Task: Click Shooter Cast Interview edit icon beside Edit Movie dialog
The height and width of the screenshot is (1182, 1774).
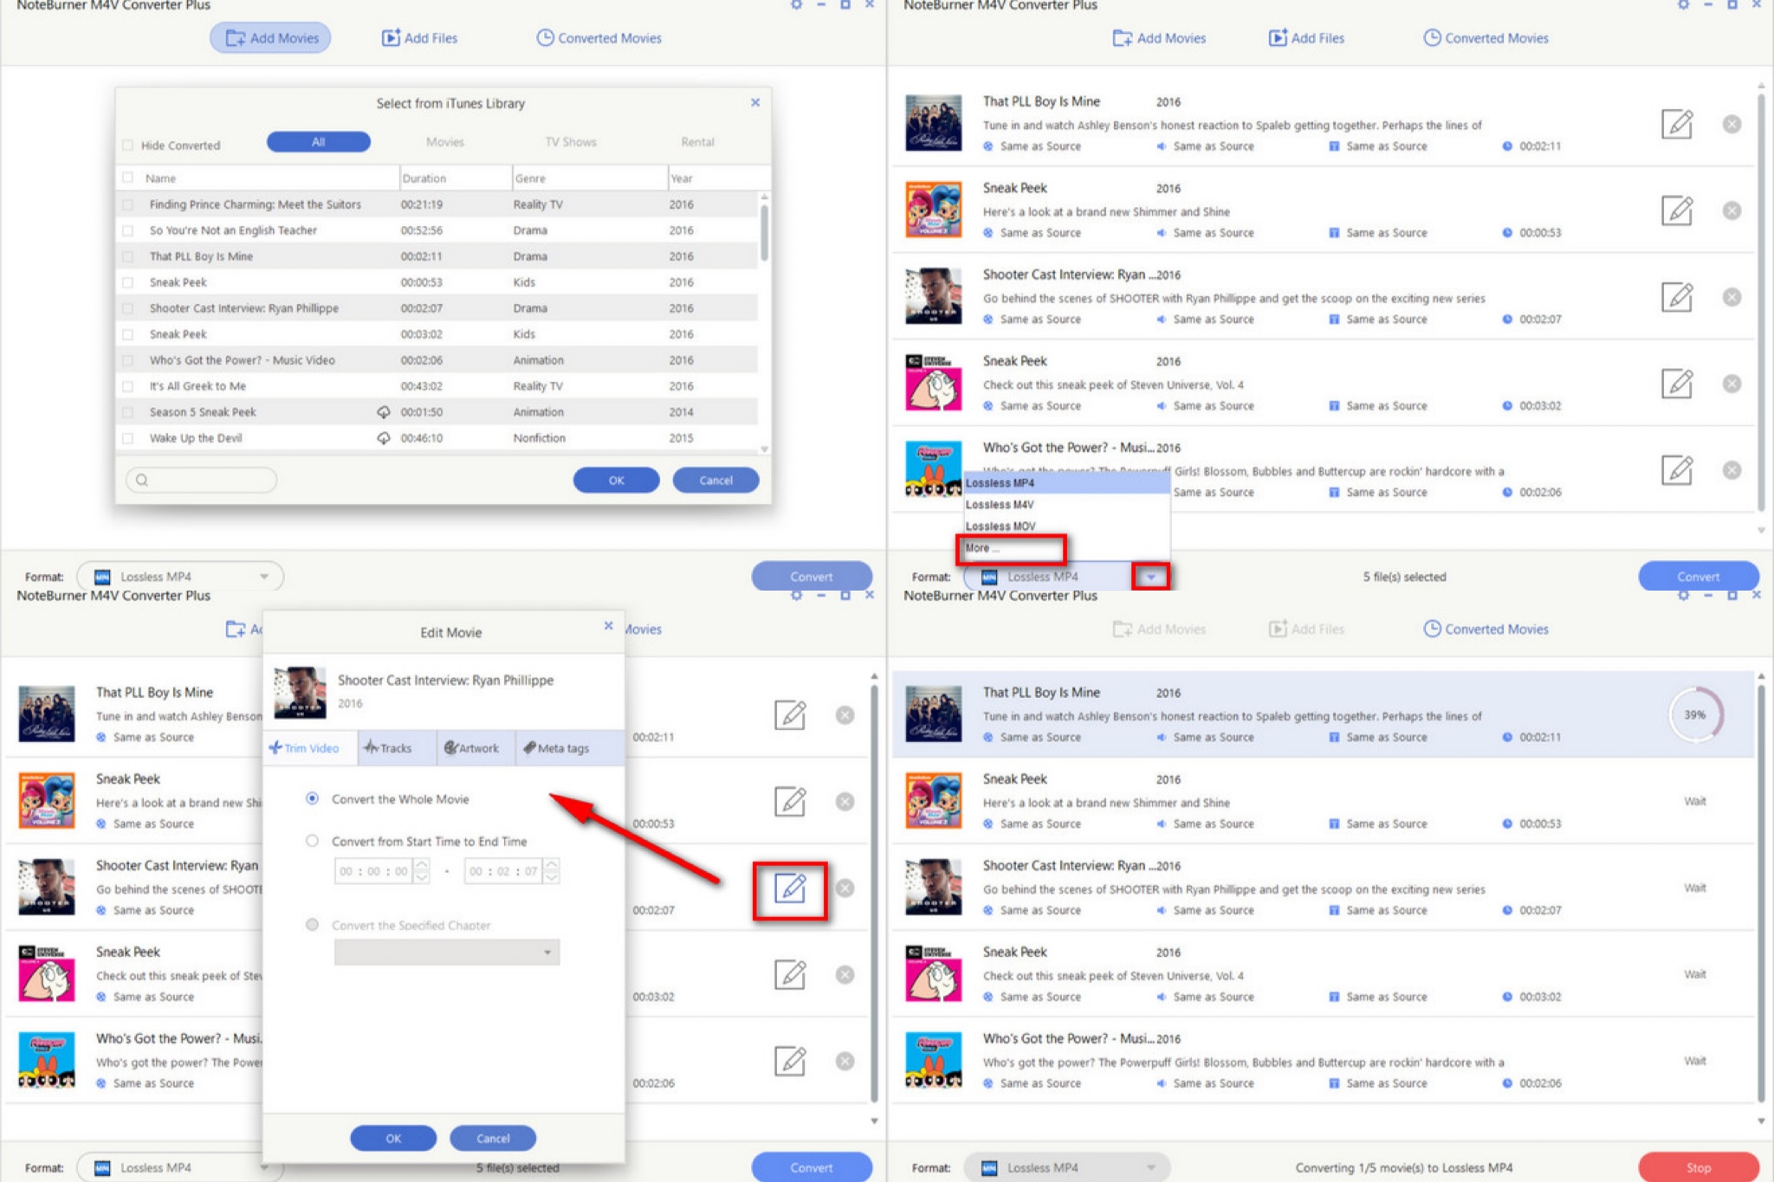Action: coord(790,888)
